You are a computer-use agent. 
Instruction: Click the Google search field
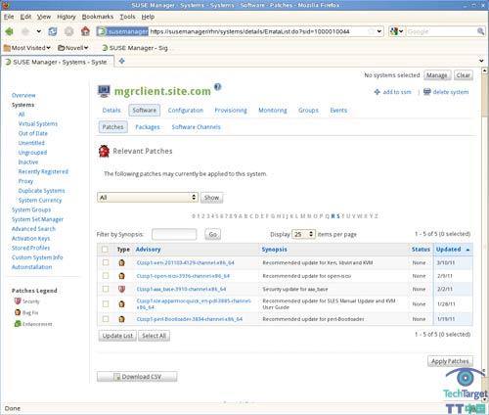click(441, 31)
